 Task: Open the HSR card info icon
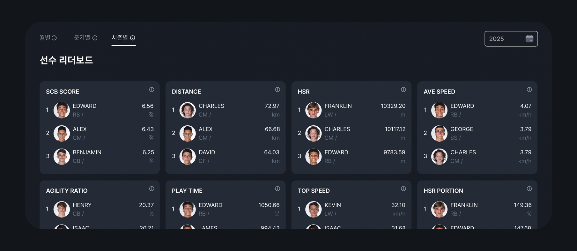tap(403, 89)
